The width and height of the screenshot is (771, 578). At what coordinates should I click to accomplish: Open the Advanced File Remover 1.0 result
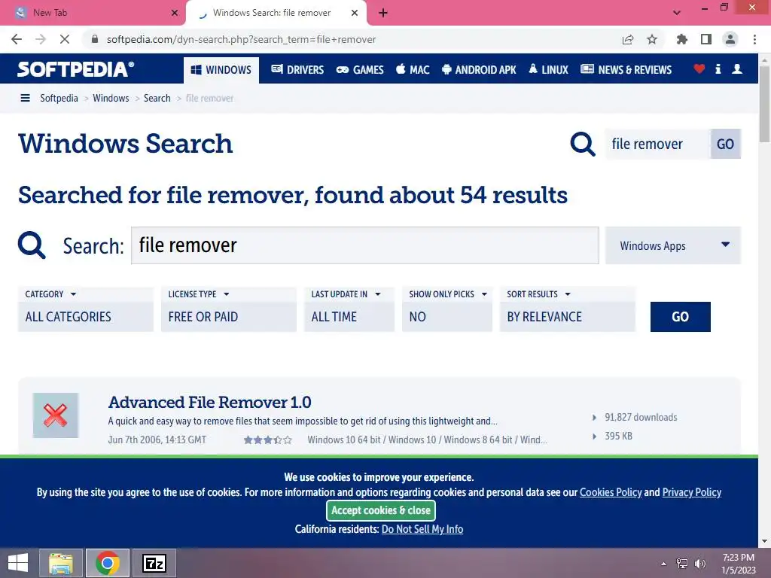point(209,402)
